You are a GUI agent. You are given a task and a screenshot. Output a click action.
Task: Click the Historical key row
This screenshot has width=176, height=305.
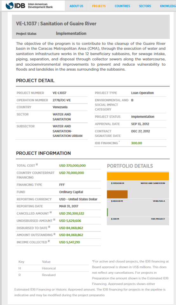(x=53, y=268)
